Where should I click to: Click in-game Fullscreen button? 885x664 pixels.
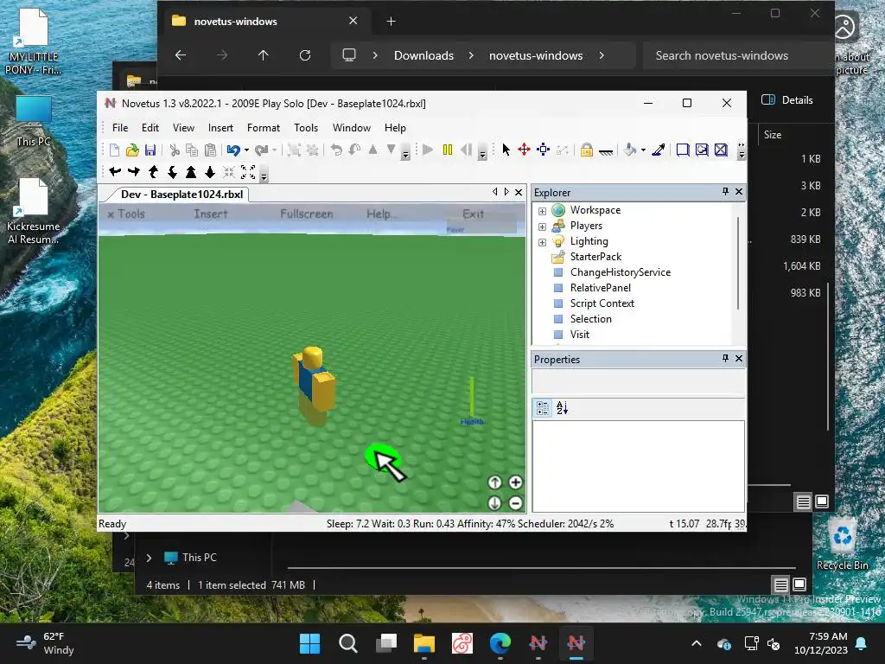(307, 214)
